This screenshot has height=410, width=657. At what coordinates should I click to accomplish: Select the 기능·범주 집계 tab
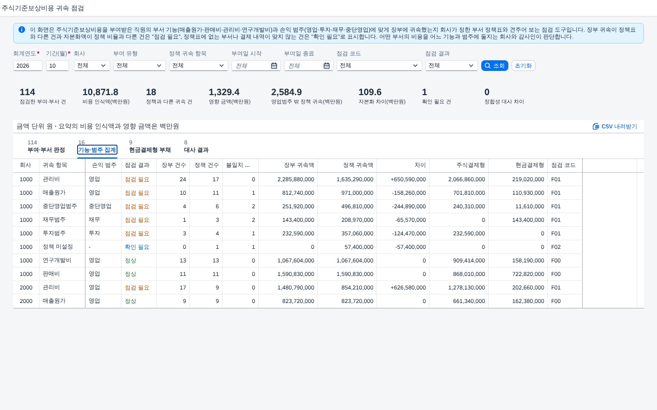click(97, 150)
